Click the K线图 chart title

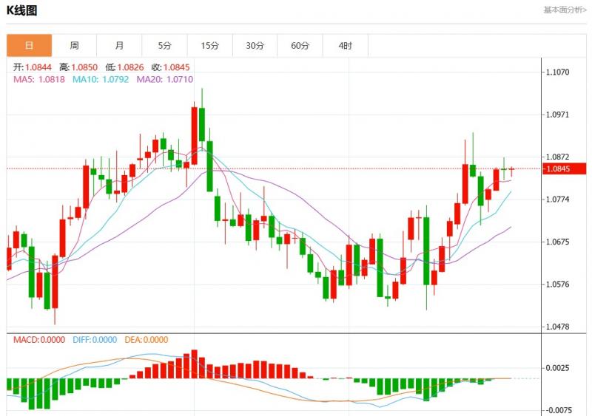tap(22, 10)
